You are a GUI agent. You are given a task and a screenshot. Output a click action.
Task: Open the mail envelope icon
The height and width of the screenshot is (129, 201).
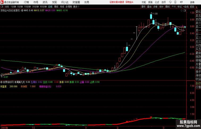181,2
